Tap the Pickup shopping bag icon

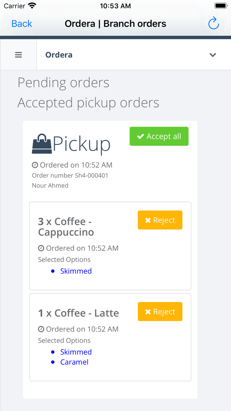42,144
